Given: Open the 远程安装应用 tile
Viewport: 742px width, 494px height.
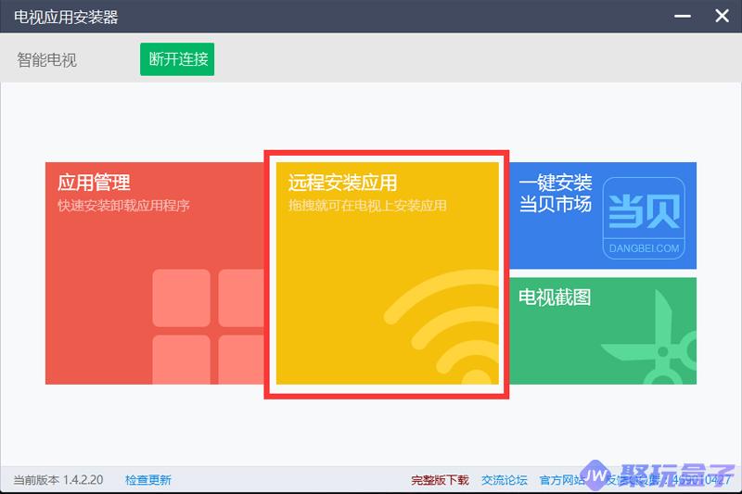Looking at the screenshot, I should (387, 273).
